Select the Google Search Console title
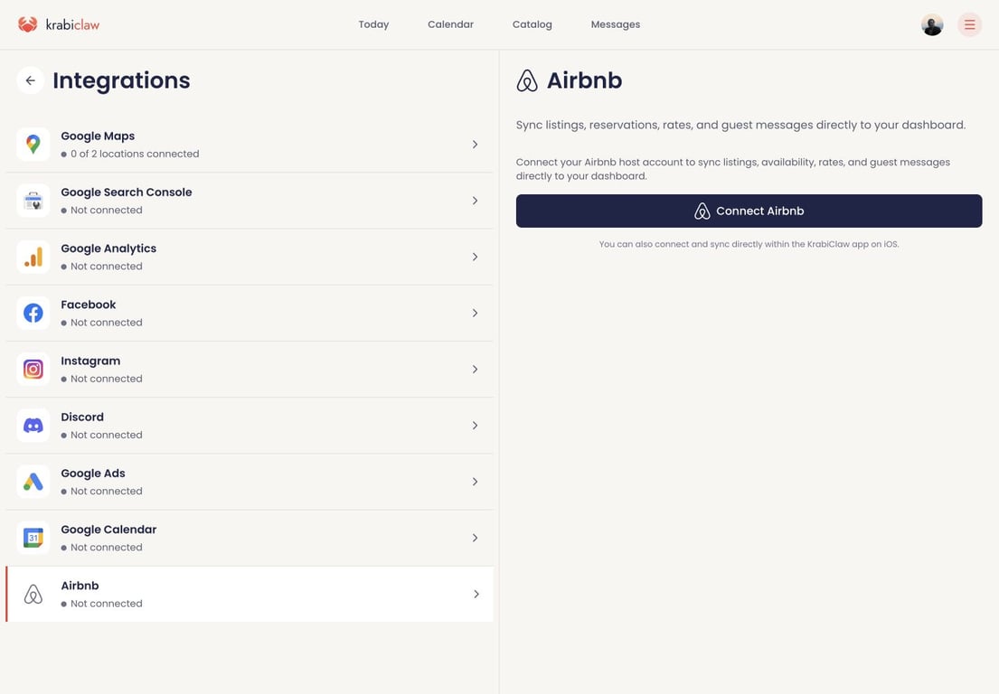The width and height of the screenshot is (999, 694). click(x=127, y=192)
